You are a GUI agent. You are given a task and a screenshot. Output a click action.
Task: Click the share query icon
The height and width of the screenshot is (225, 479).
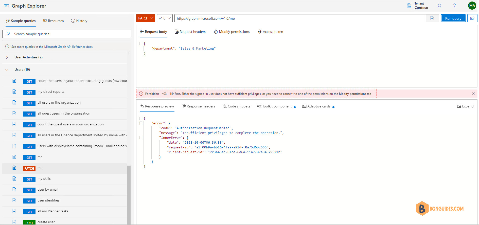472,18
